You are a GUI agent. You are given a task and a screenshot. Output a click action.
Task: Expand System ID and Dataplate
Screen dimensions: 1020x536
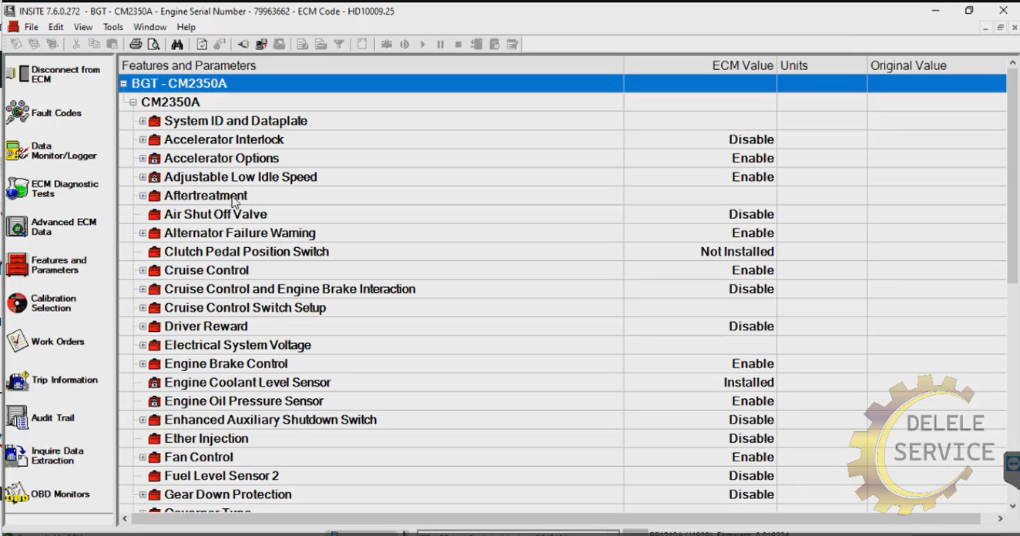143,121
